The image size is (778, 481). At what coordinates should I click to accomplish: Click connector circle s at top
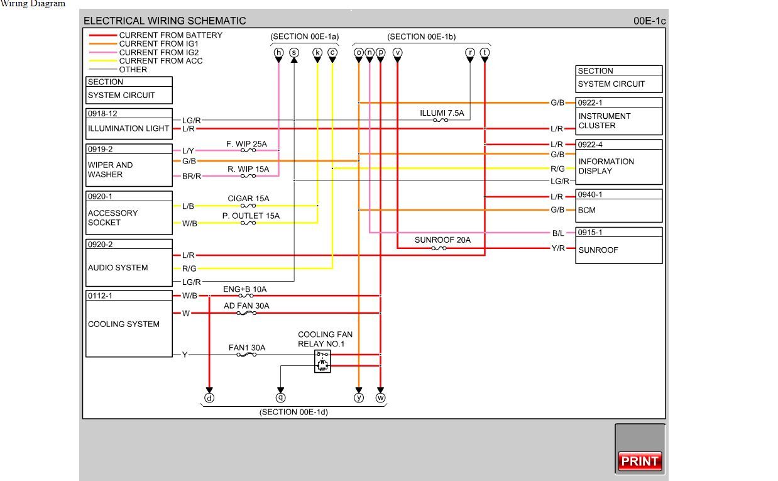294,53
